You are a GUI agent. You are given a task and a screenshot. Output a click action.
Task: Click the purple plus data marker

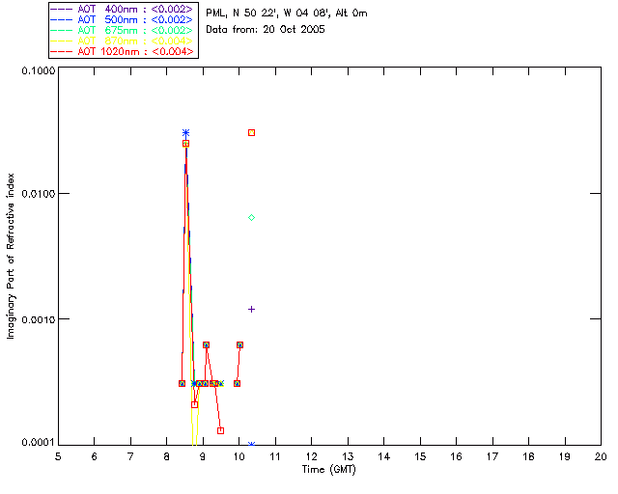tap(251, 310)
